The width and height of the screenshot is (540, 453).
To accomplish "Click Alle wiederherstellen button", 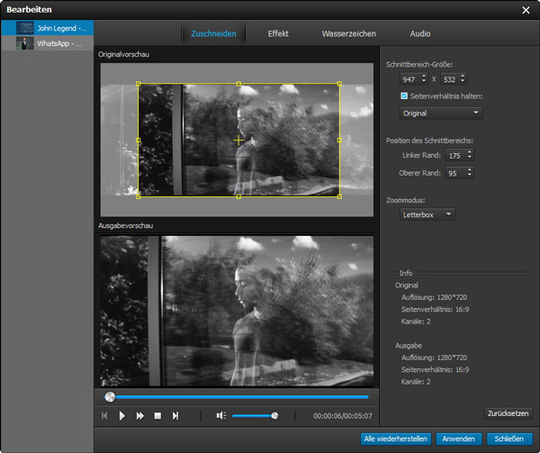I will [396, 439].
